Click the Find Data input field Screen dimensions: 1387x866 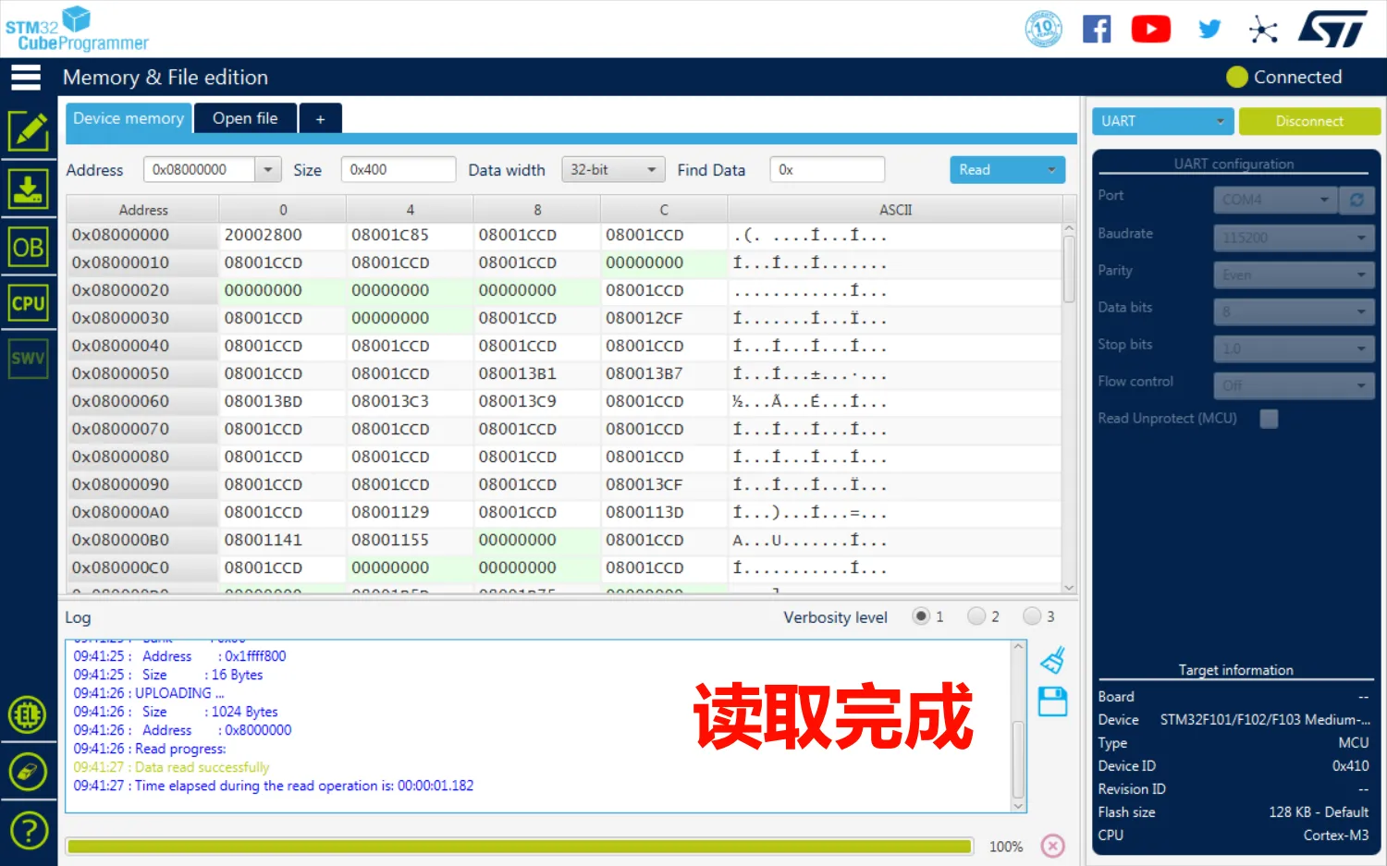pyautogui.click(x=827, y=170)
